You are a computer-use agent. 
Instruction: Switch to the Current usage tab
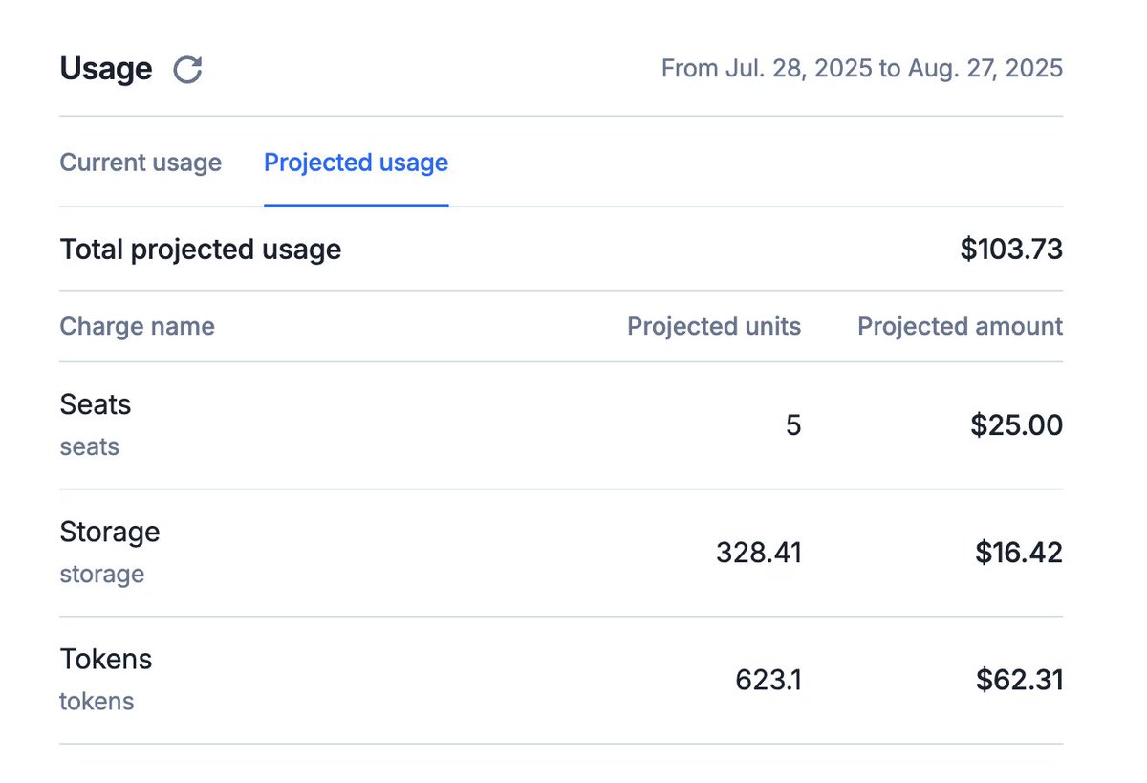pos(141,163)
